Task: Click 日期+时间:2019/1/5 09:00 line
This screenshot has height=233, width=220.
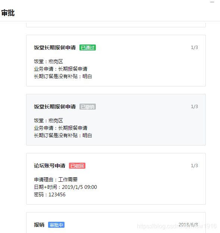Action: coord(66,187)
